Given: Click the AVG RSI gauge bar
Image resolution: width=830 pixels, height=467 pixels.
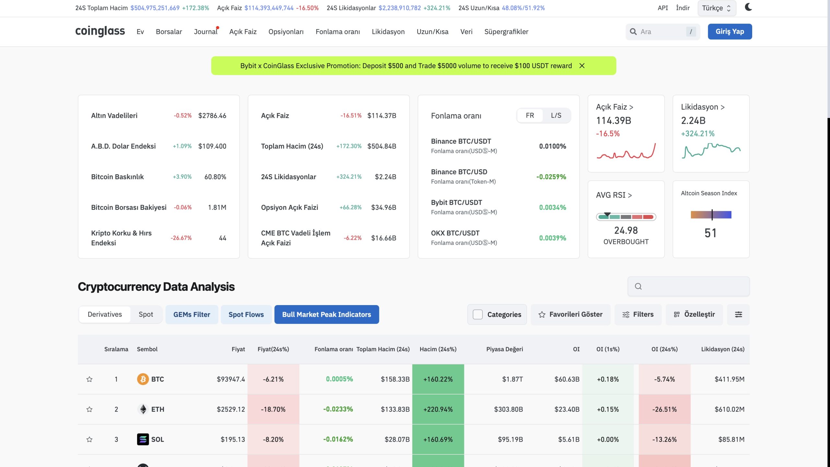Looking at the screenshot, I should (x=626, y=217).
